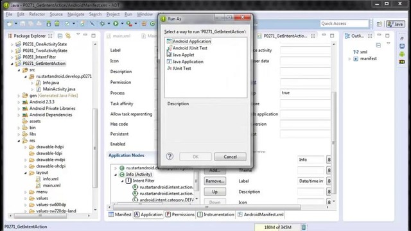Switch to Manifest tab of editor
411x231 pixels.
[x=120, y=214]
